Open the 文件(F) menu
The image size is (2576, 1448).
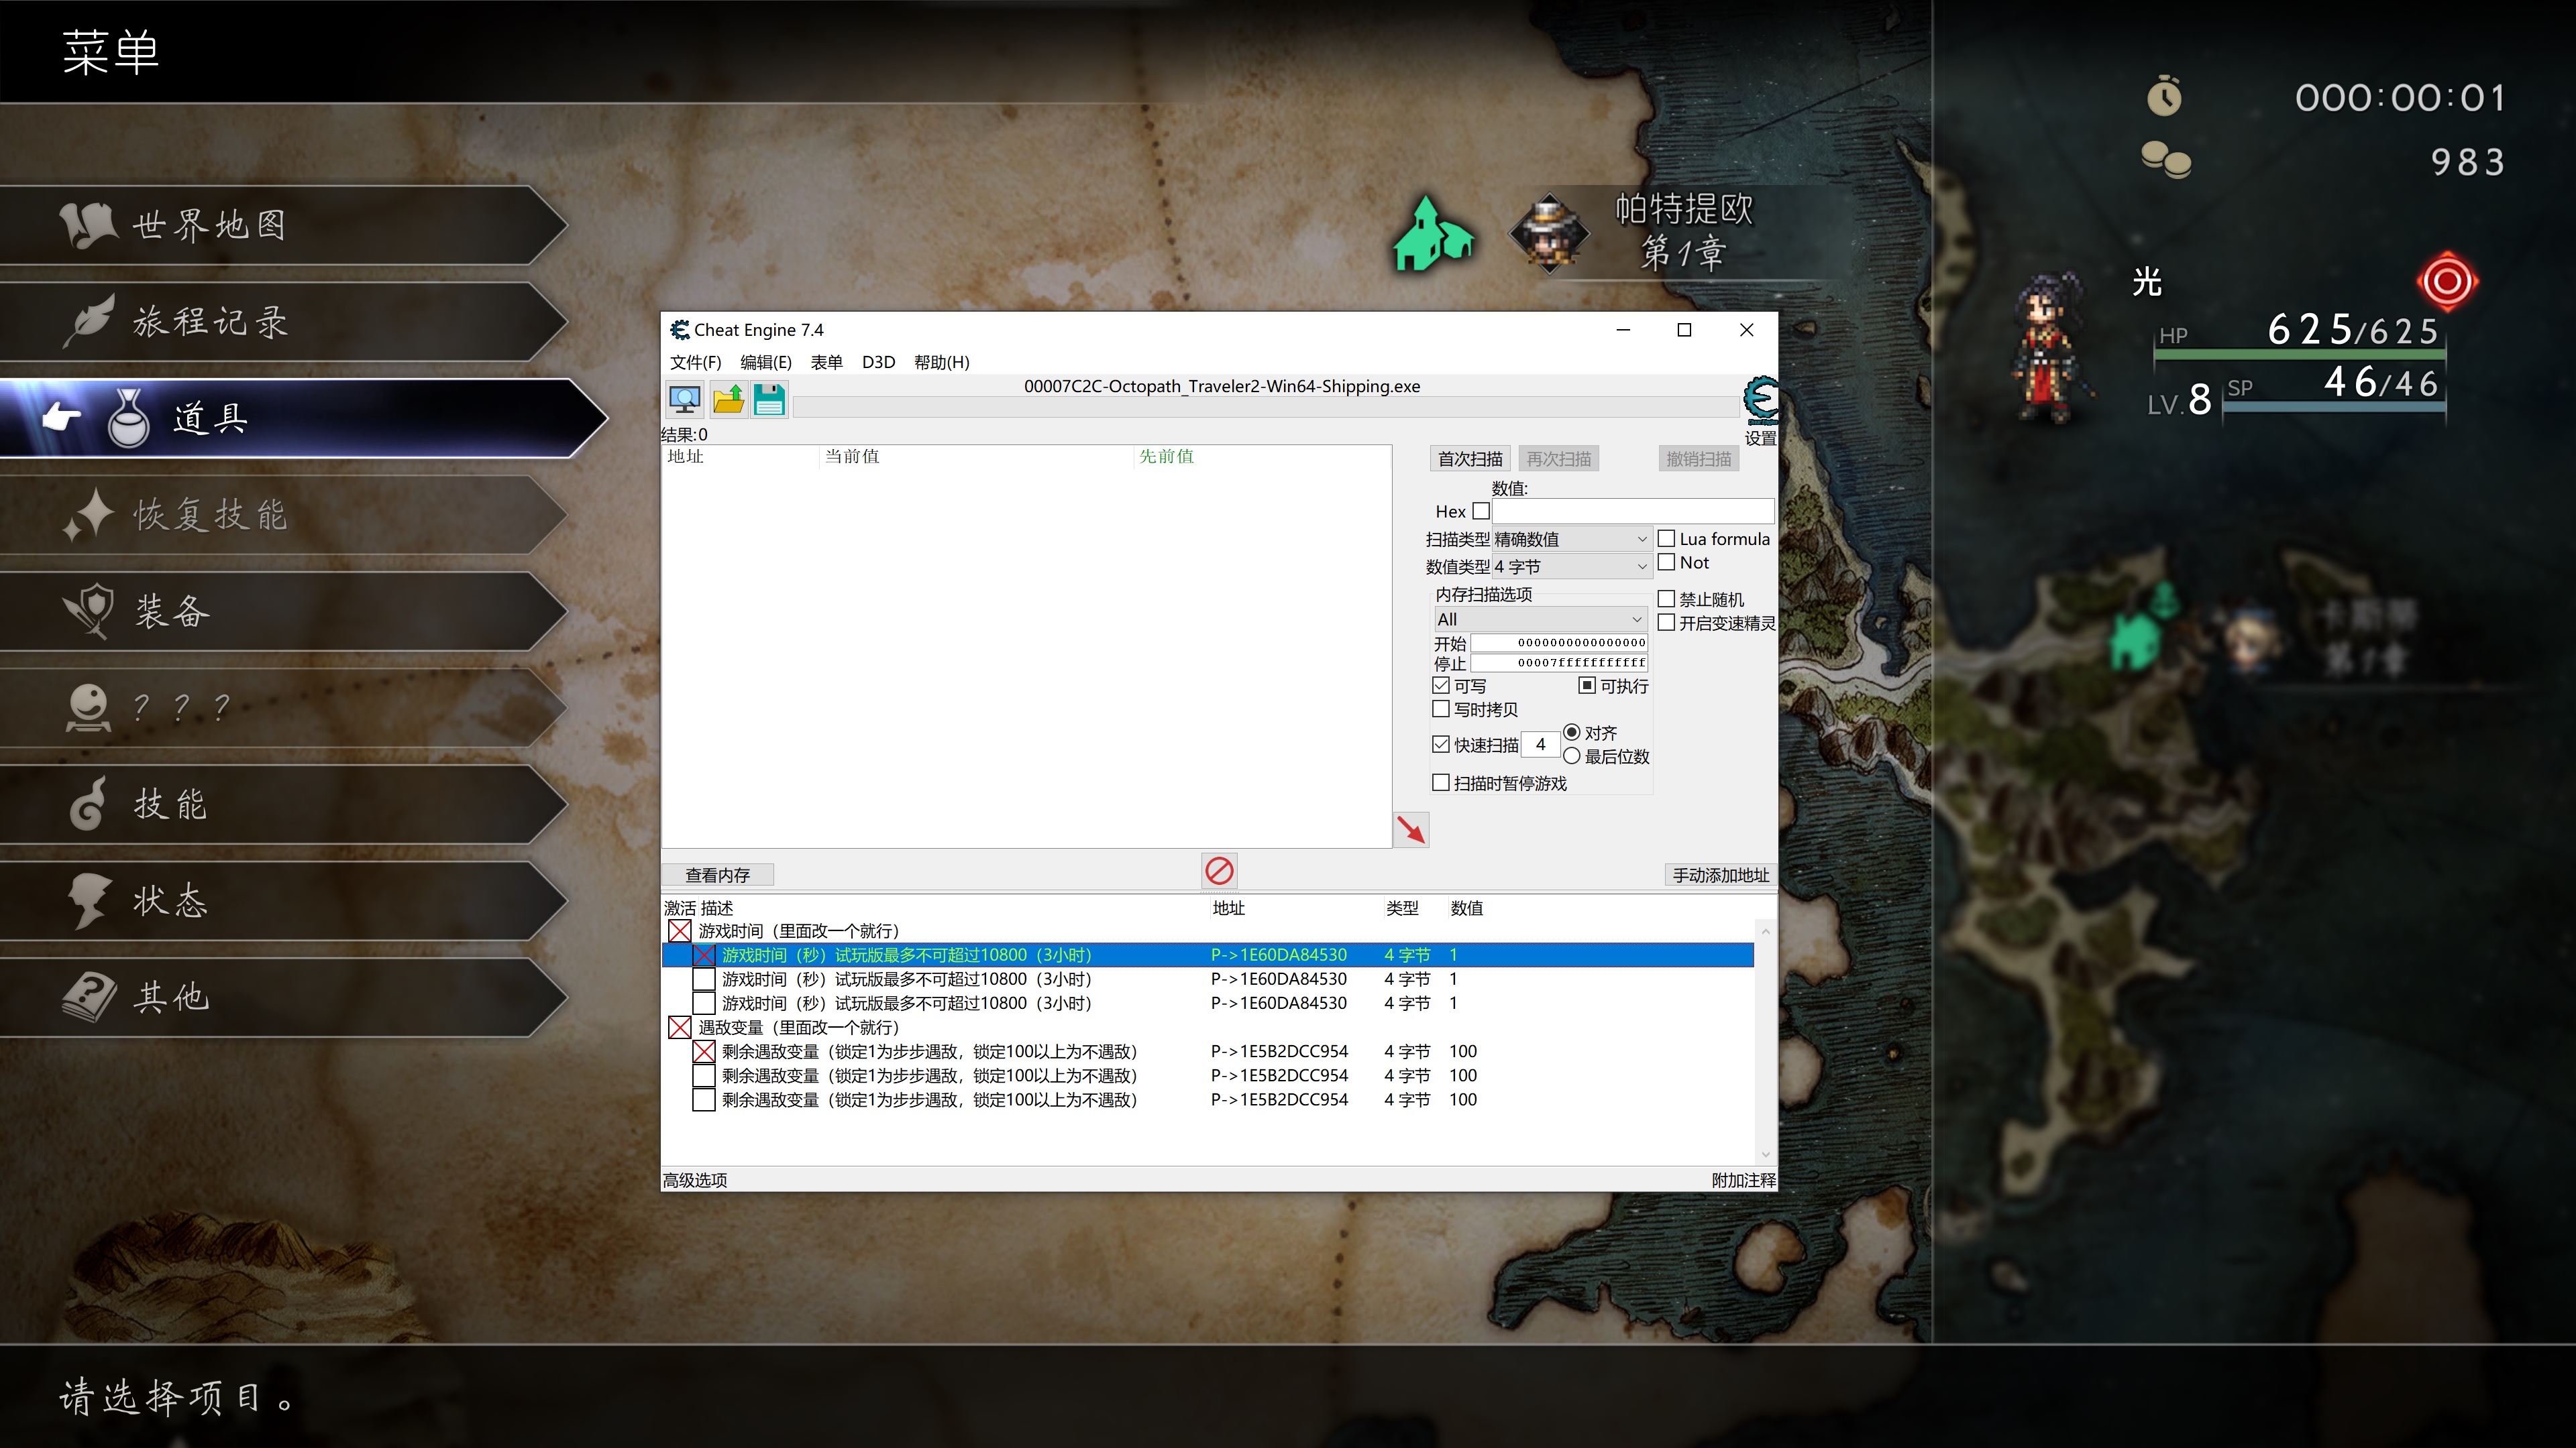point(695,363)
